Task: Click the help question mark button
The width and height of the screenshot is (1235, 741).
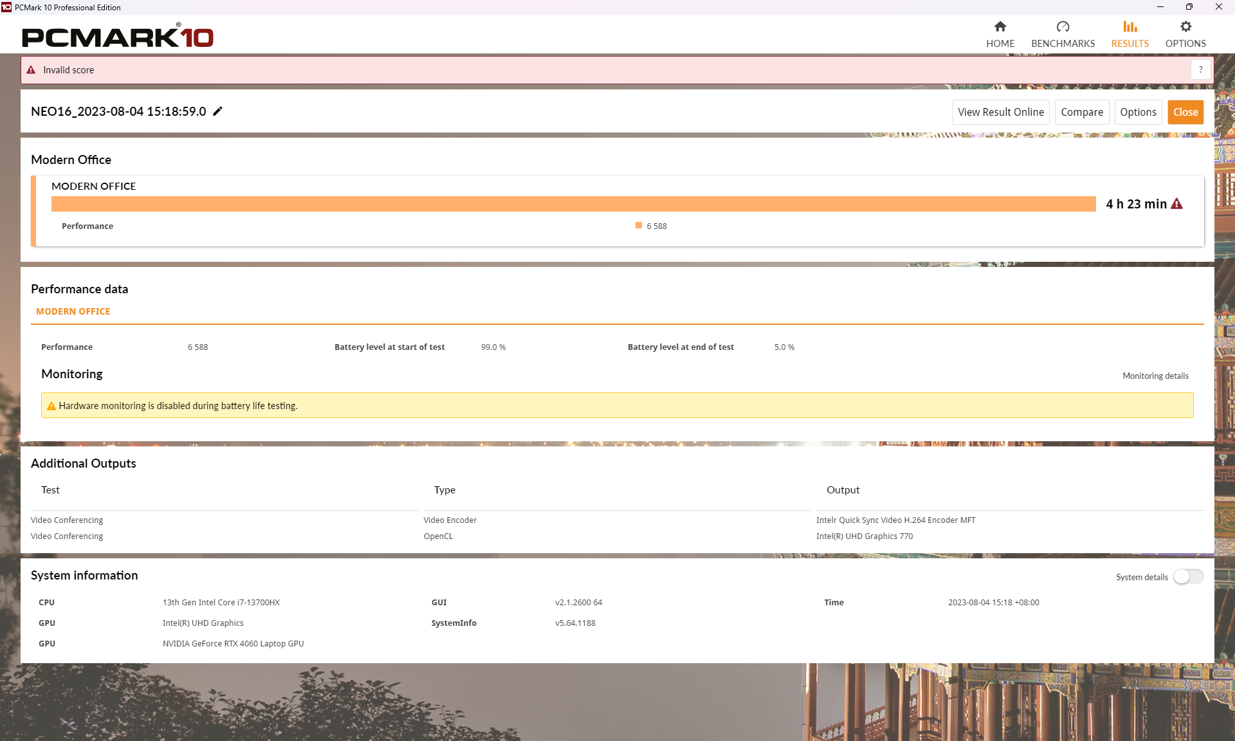Action: click(x=1200, y=70)
